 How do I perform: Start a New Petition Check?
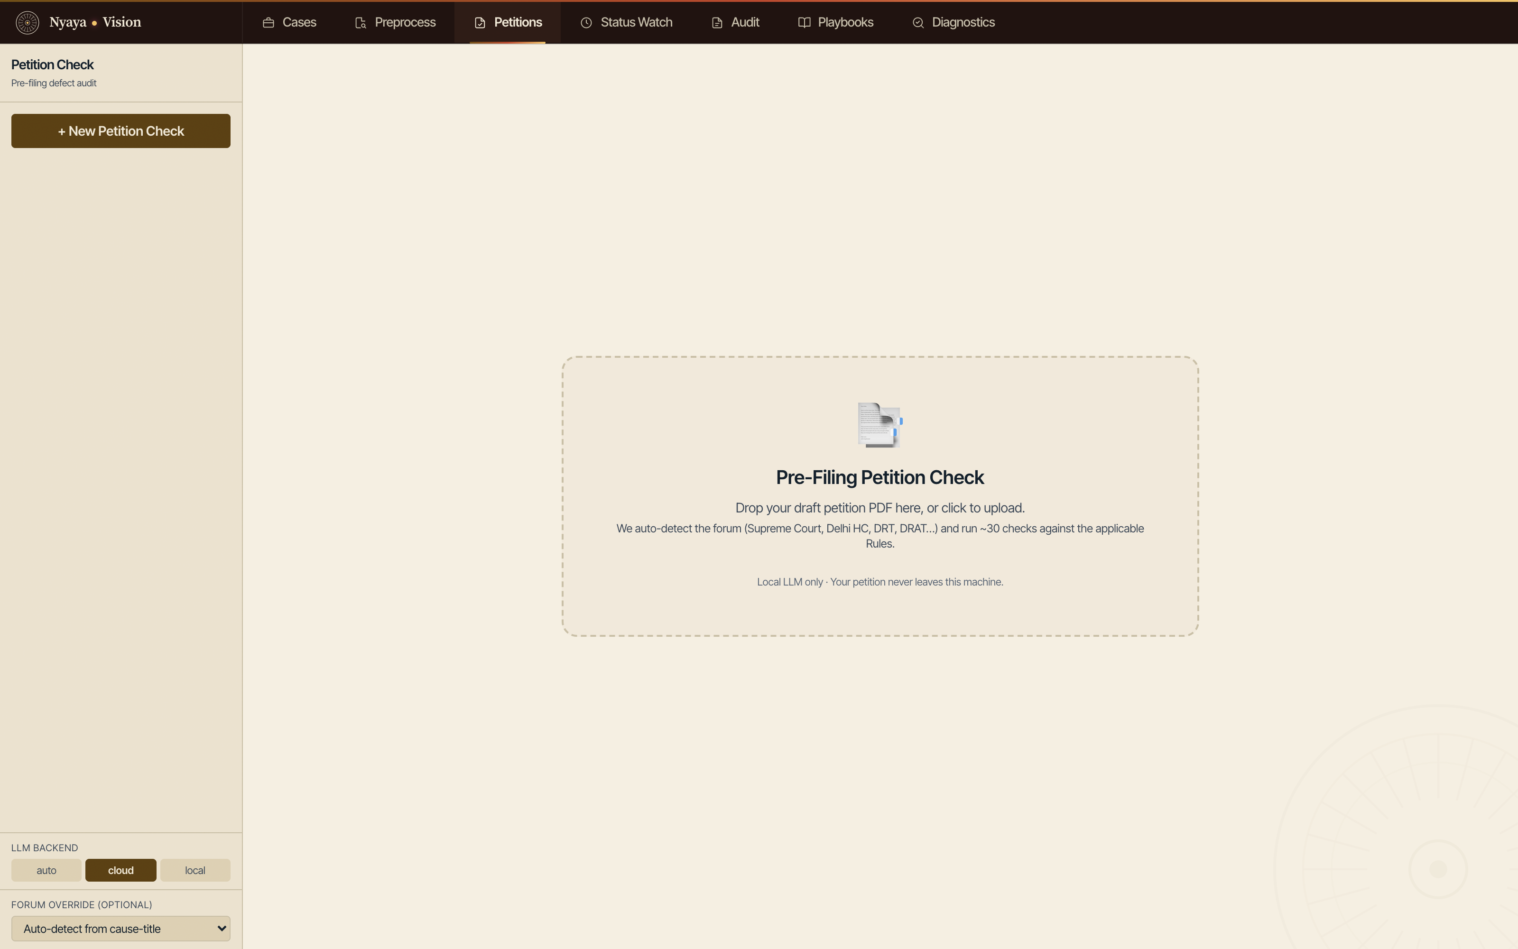point(121,131)
